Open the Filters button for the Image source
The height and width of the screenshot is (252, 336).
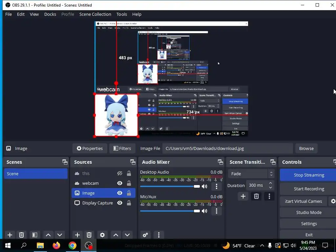[122, 148]
